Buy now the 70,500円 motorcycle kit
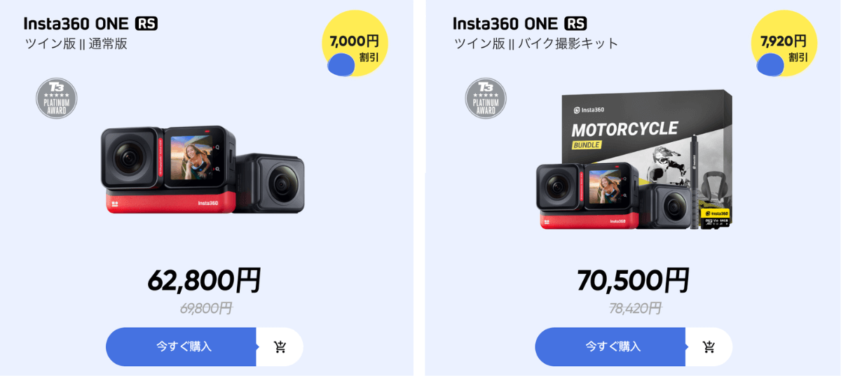 point(610,347)
